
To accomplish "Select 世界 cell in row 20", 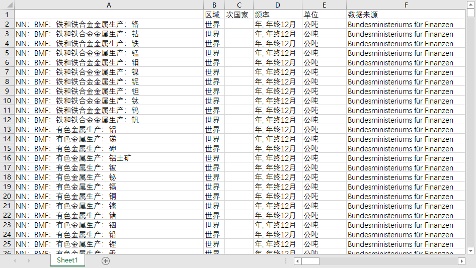I will point(214,197).
